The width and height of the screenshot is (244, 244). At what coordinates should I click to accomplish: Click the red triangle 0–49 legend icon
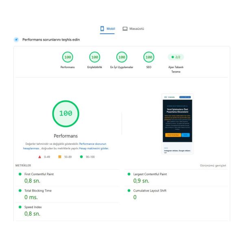[40, 157]
